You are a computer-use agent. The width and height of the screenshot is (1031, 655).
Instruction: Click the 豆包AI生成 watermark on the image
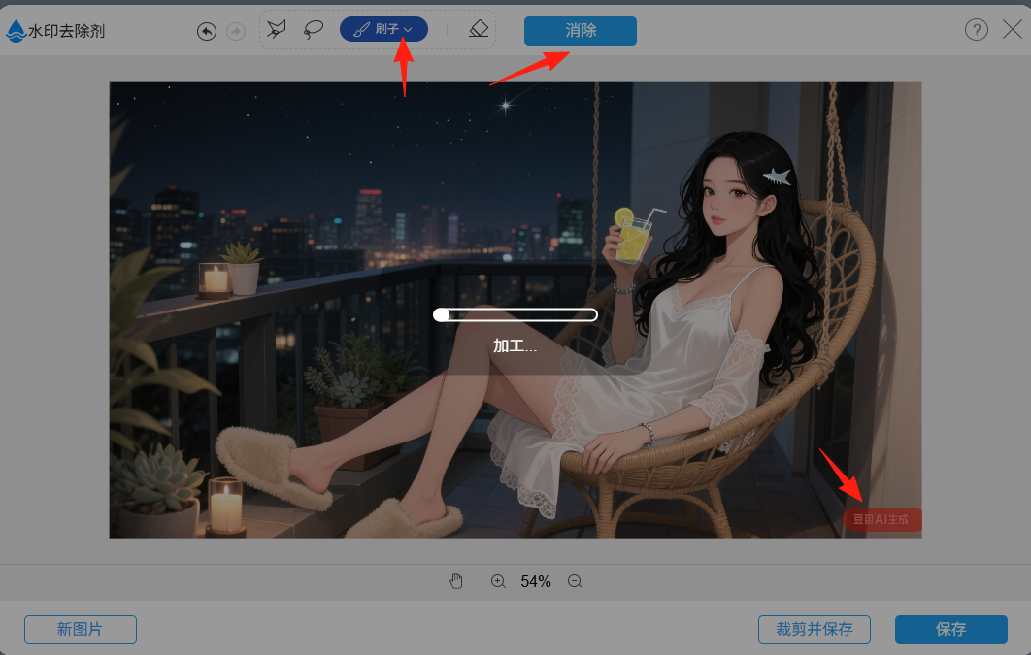click(x=881, y=519)
